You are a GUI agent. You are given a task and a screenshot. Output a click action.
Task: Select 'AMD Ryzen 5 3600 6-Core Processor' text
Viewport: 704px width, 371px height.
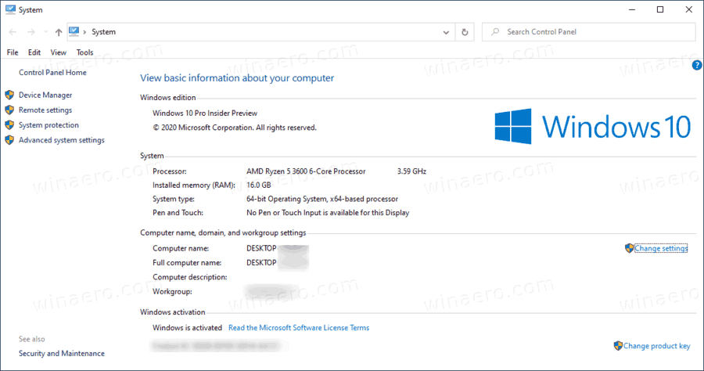[x=306, y=171]
